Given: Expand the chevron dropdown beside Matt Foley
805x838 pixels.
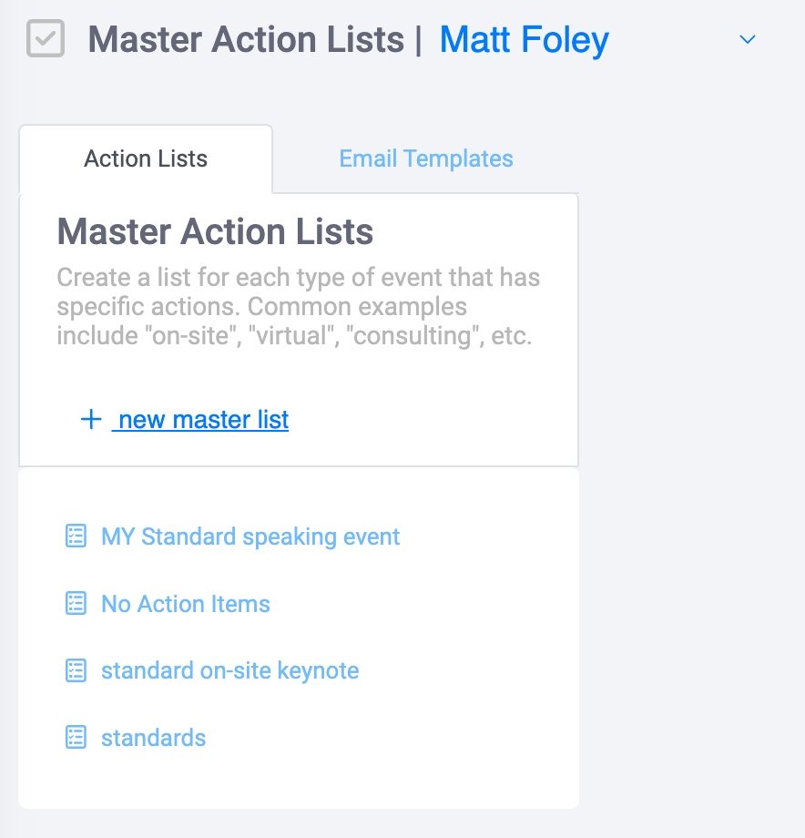Looking at the screenshot, I should coord(747,39).
